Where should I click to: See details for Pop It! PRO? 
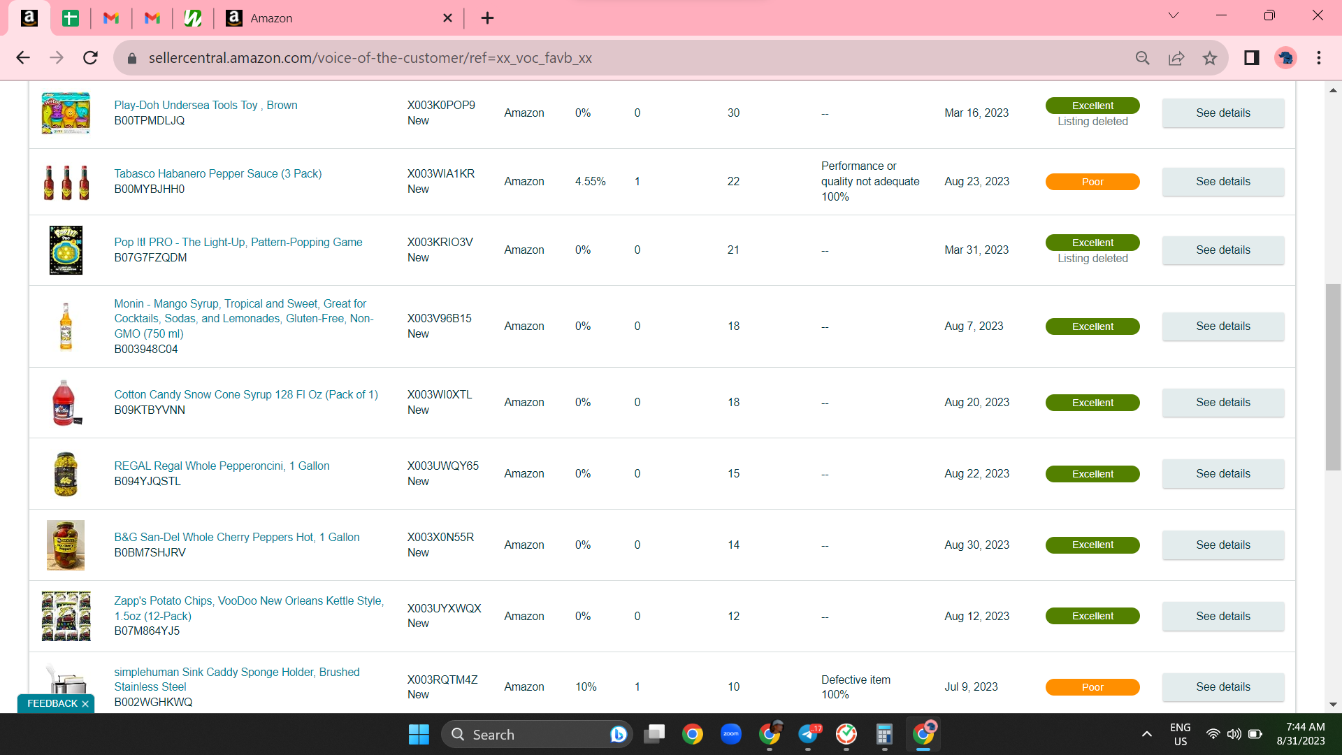(x=1223, y=250)
